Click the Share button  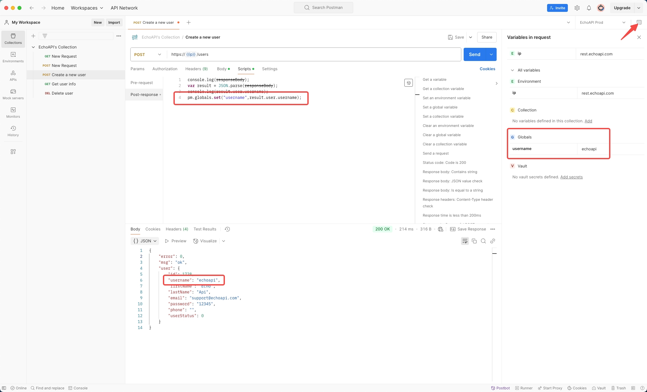[487, 37]
